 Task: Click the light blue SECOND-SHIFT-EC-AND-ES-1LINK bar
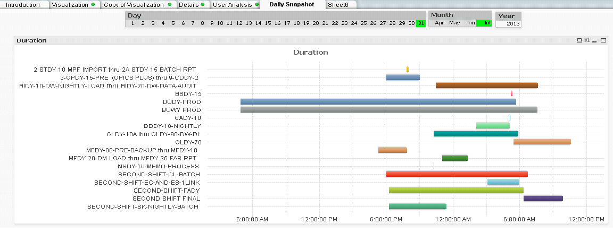(503, 182)
